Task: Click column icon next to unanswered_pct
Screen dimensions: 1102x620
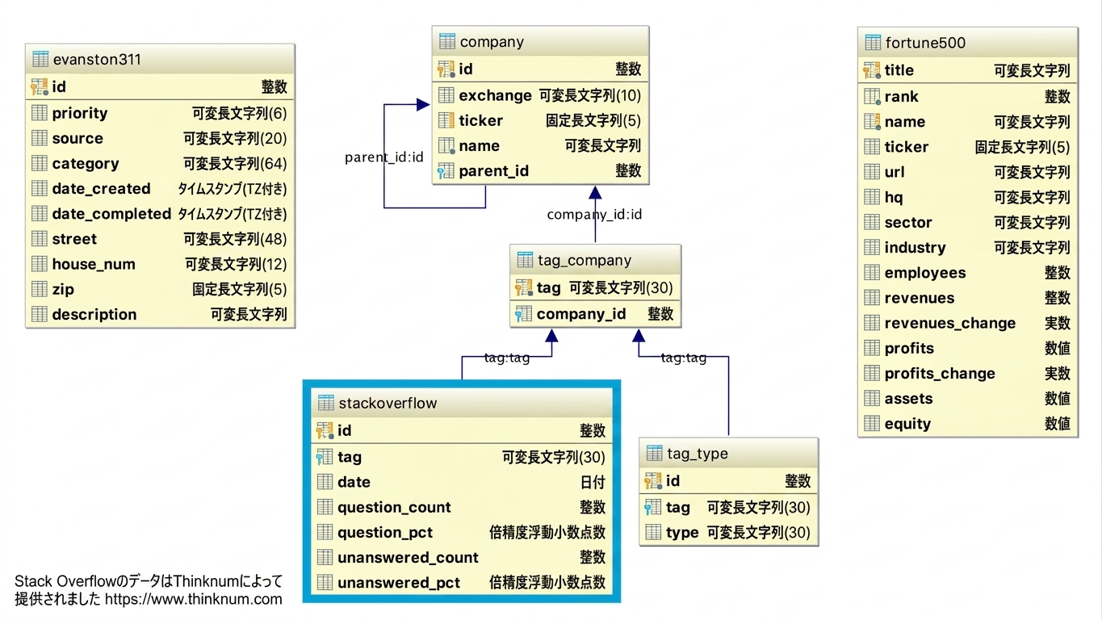Action: (x=325, y=582)
